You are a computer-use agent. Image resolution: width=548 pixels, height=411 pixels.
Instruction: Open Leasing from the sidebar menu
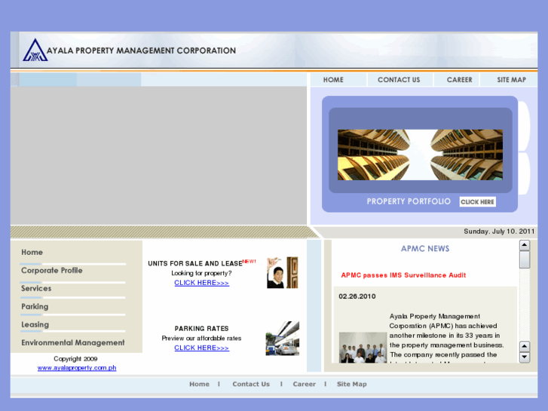(x=35, y=324)
